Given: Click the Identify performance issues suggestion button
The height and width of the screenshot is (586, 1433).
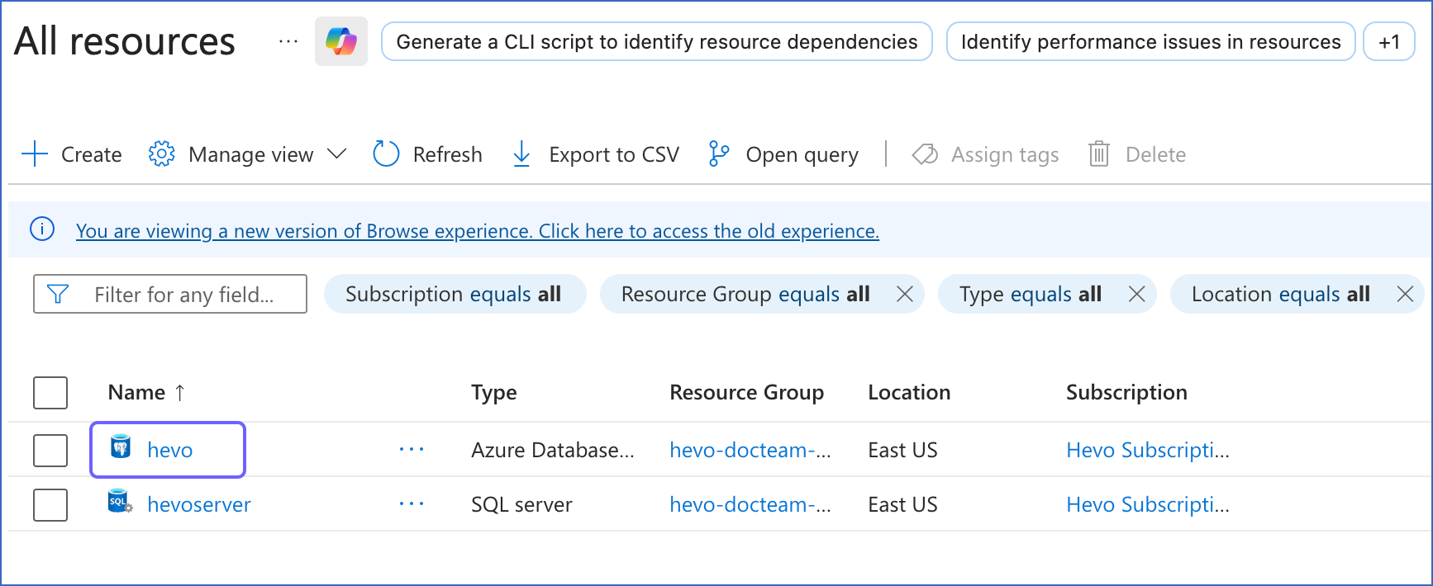Looking at the screenshot, I should pyautogui.click(x=1150, y=41).
